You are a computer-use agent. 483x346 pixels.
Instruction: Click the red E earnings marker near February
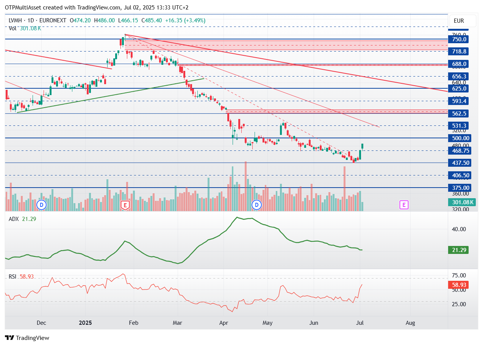tap(125, 205)
